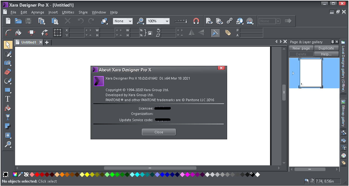Open the File menu

click(x=13, y=12)
